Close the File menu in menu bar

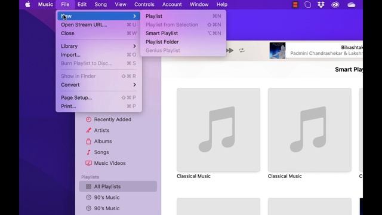pyautogui.click(x=65, y=4)
